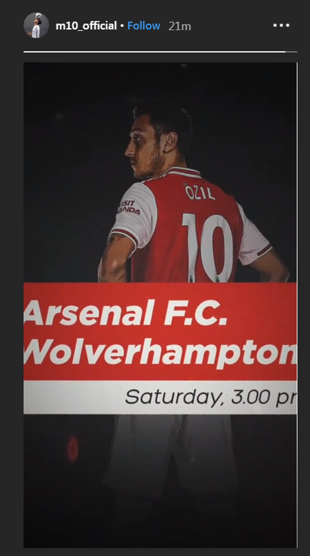Click the dot separator before Follow
This screenshot has width=310, height=556.
point(122,26)
